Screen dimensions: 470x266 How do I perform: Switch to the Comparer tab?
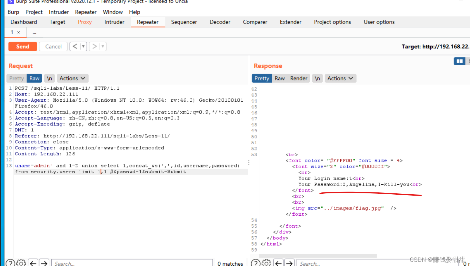tap(255, 22)
